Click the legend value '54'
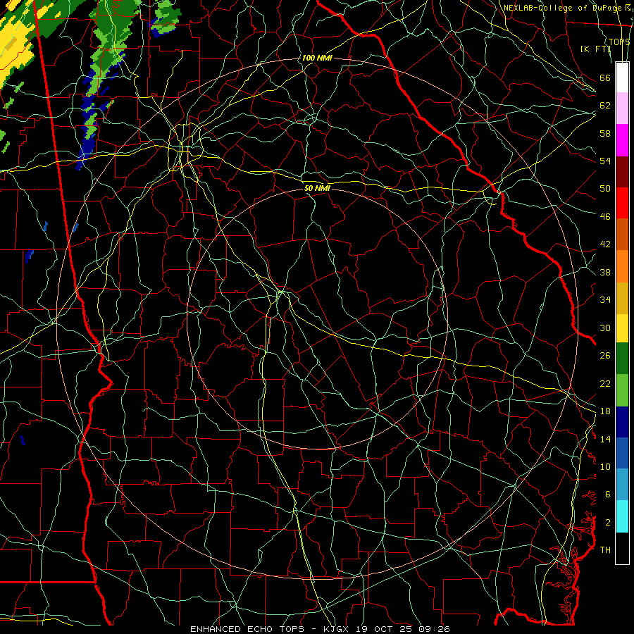Screen dimensions: 634x634 pos(605,161)
